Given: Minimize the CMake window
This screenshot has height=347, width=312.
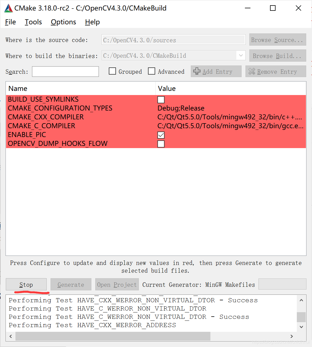Looking at the screenshot, I should point(248,8).
